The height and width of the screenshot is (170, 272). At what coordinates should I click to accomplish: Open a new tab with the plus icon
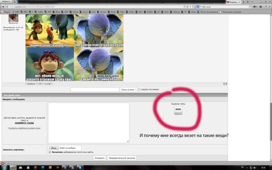pyautogui.click(x=247, y=2)
